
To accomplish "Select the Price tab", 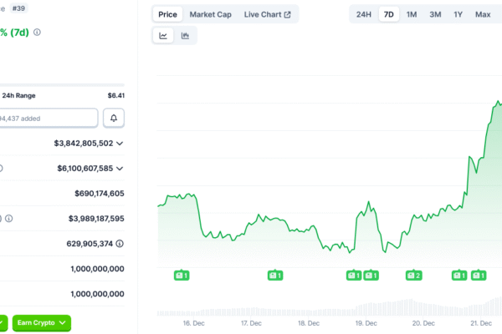I will coord(168,14).
